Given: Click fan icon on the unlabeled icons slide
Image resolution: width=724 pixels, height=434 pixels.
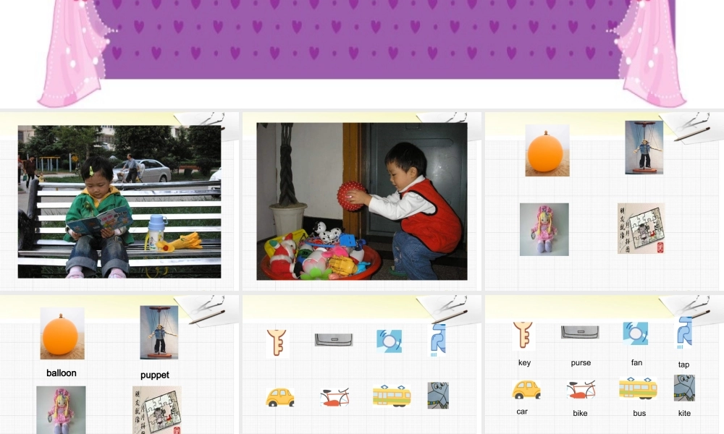Looking at the screenshot, I should pos(389,341).
